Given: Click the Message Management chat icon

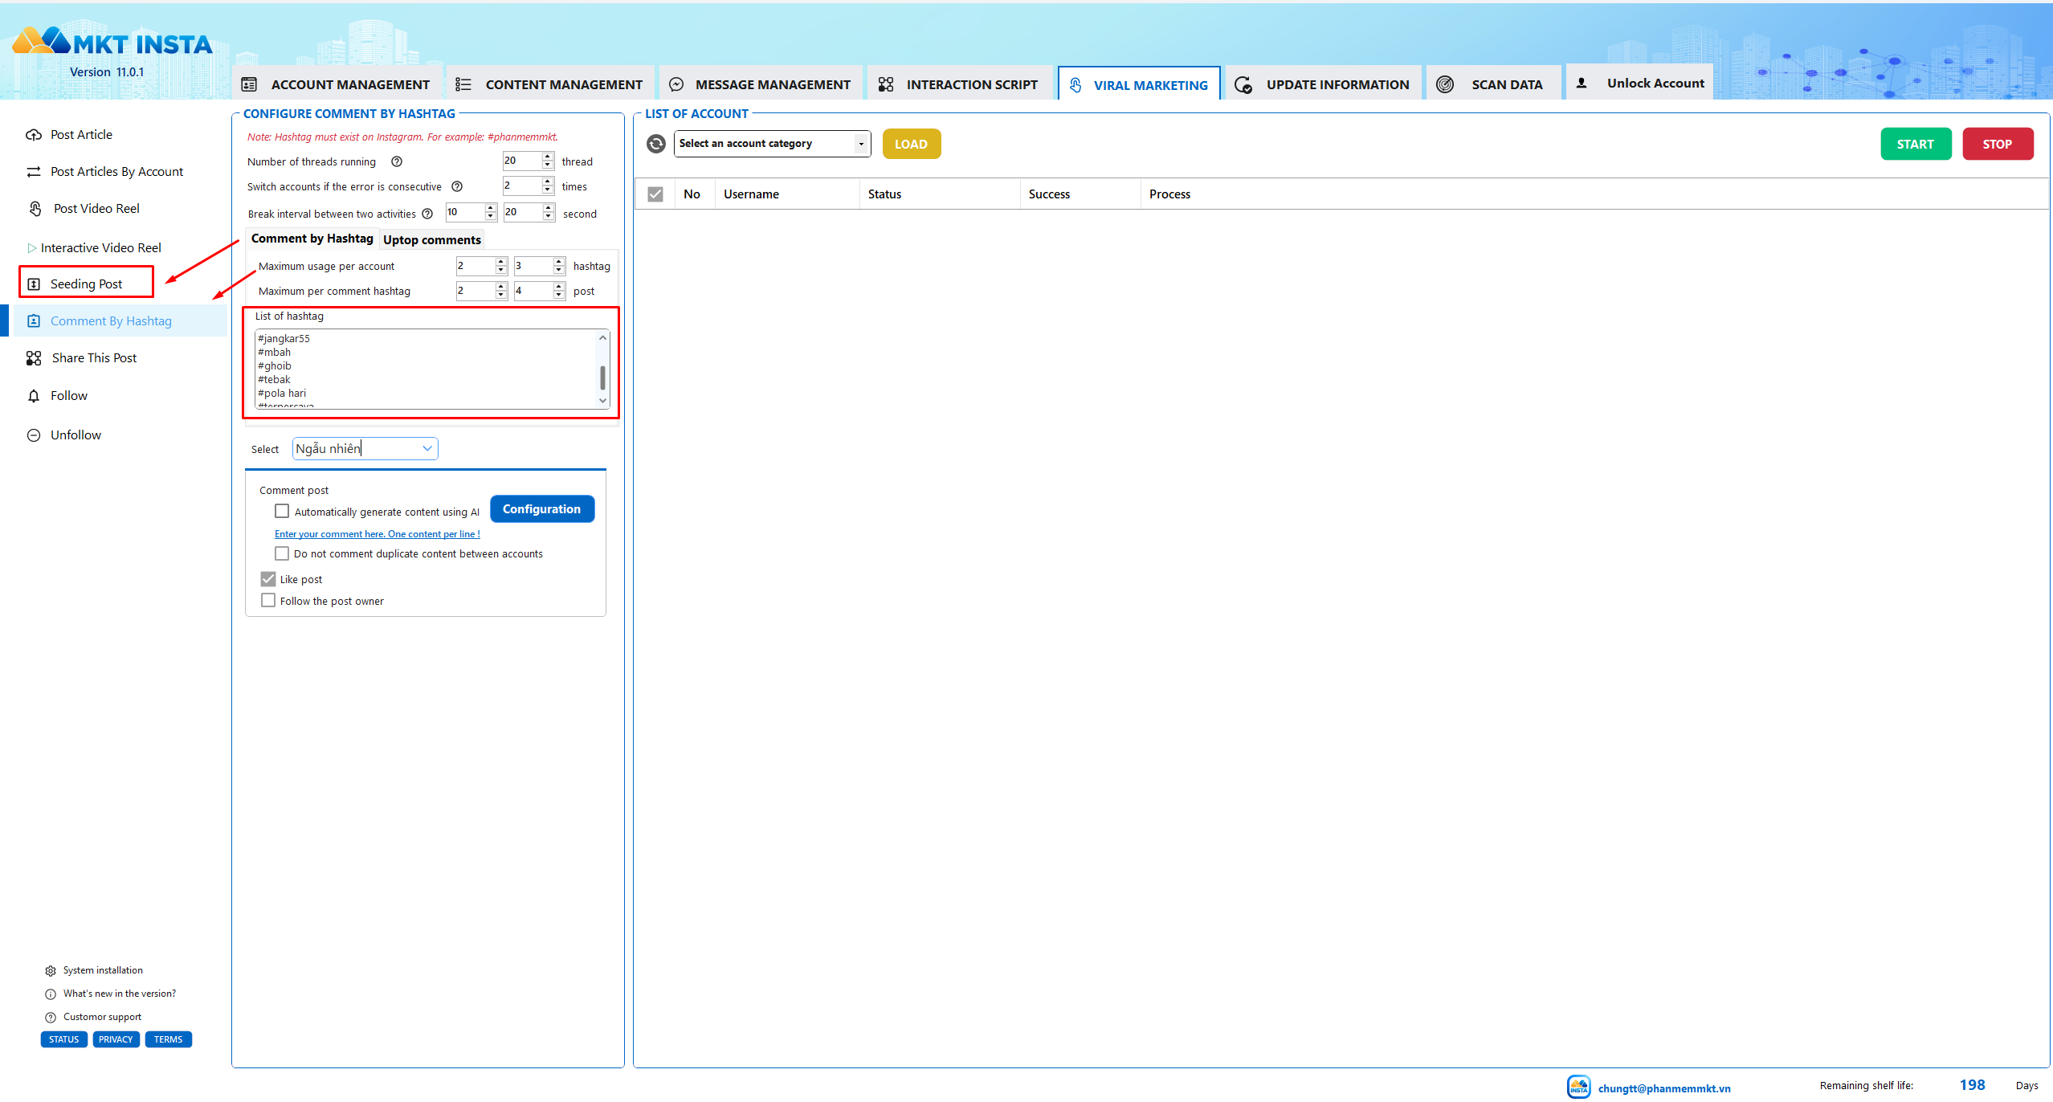Looking at the screenshot, I should (x=676, y=84).
